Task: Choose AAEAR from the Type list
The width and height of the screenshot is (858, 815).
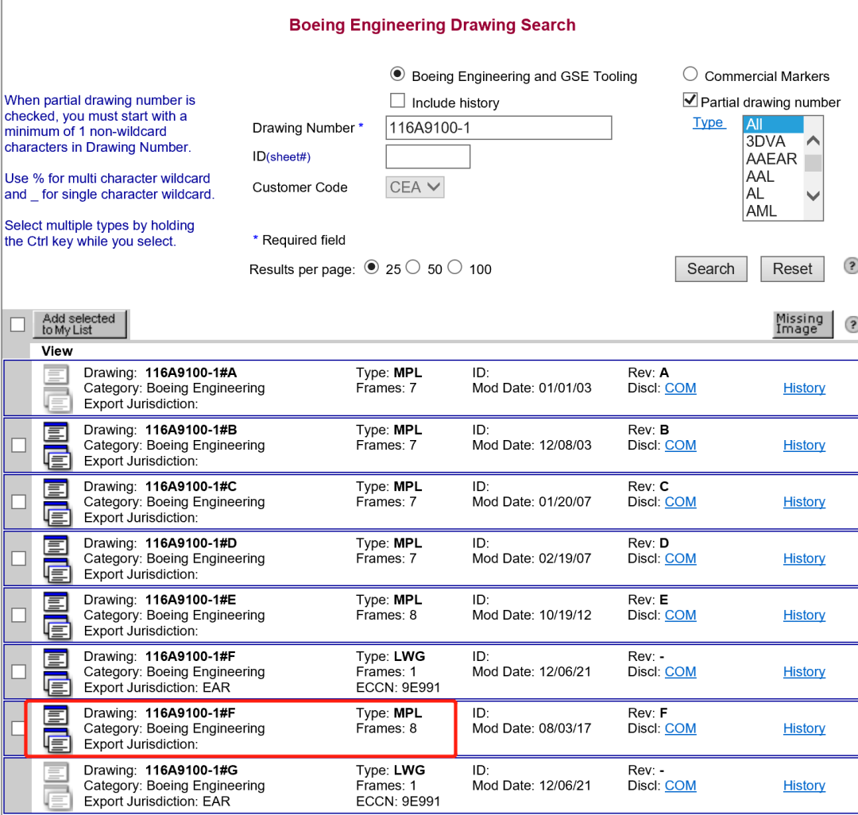Action: click(x=771, y=159)
